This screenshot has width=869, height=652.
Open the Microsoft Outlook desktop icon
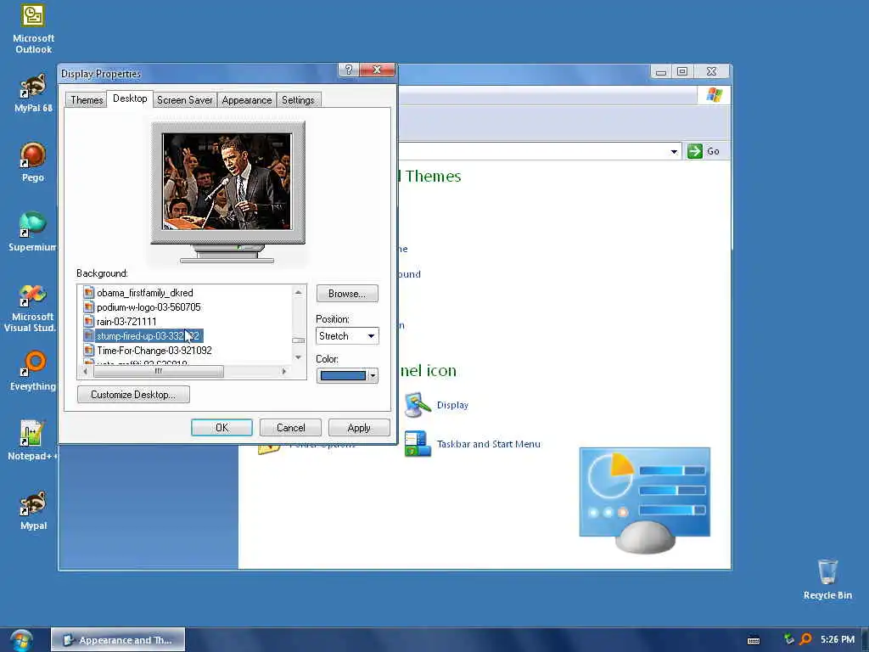tap(33, 29)
